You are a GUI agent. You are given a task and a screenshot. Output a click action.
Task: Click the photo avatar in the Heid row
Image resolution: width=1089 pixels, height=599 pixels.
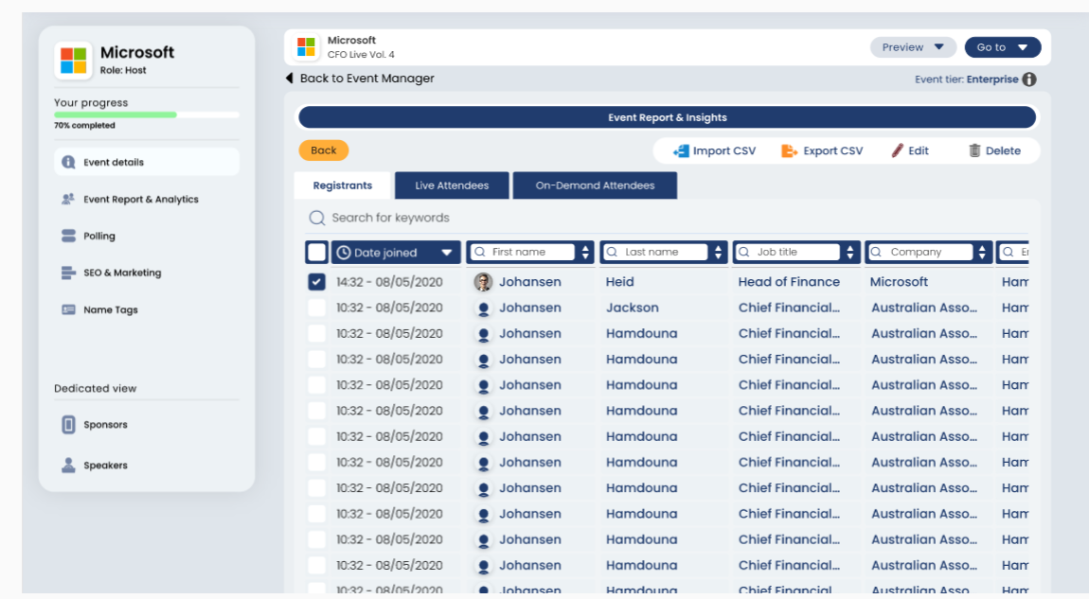pyautogui.click(x=483, y=282)
